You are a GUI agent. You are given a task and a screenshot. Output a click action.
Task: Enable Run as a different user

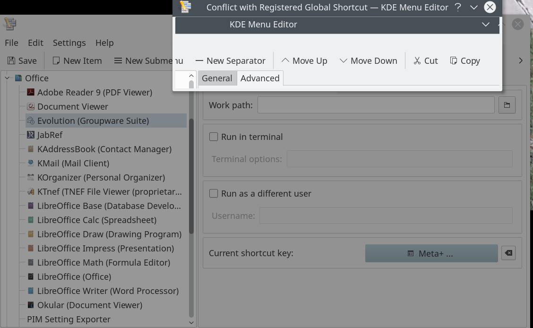coord(214,193)
